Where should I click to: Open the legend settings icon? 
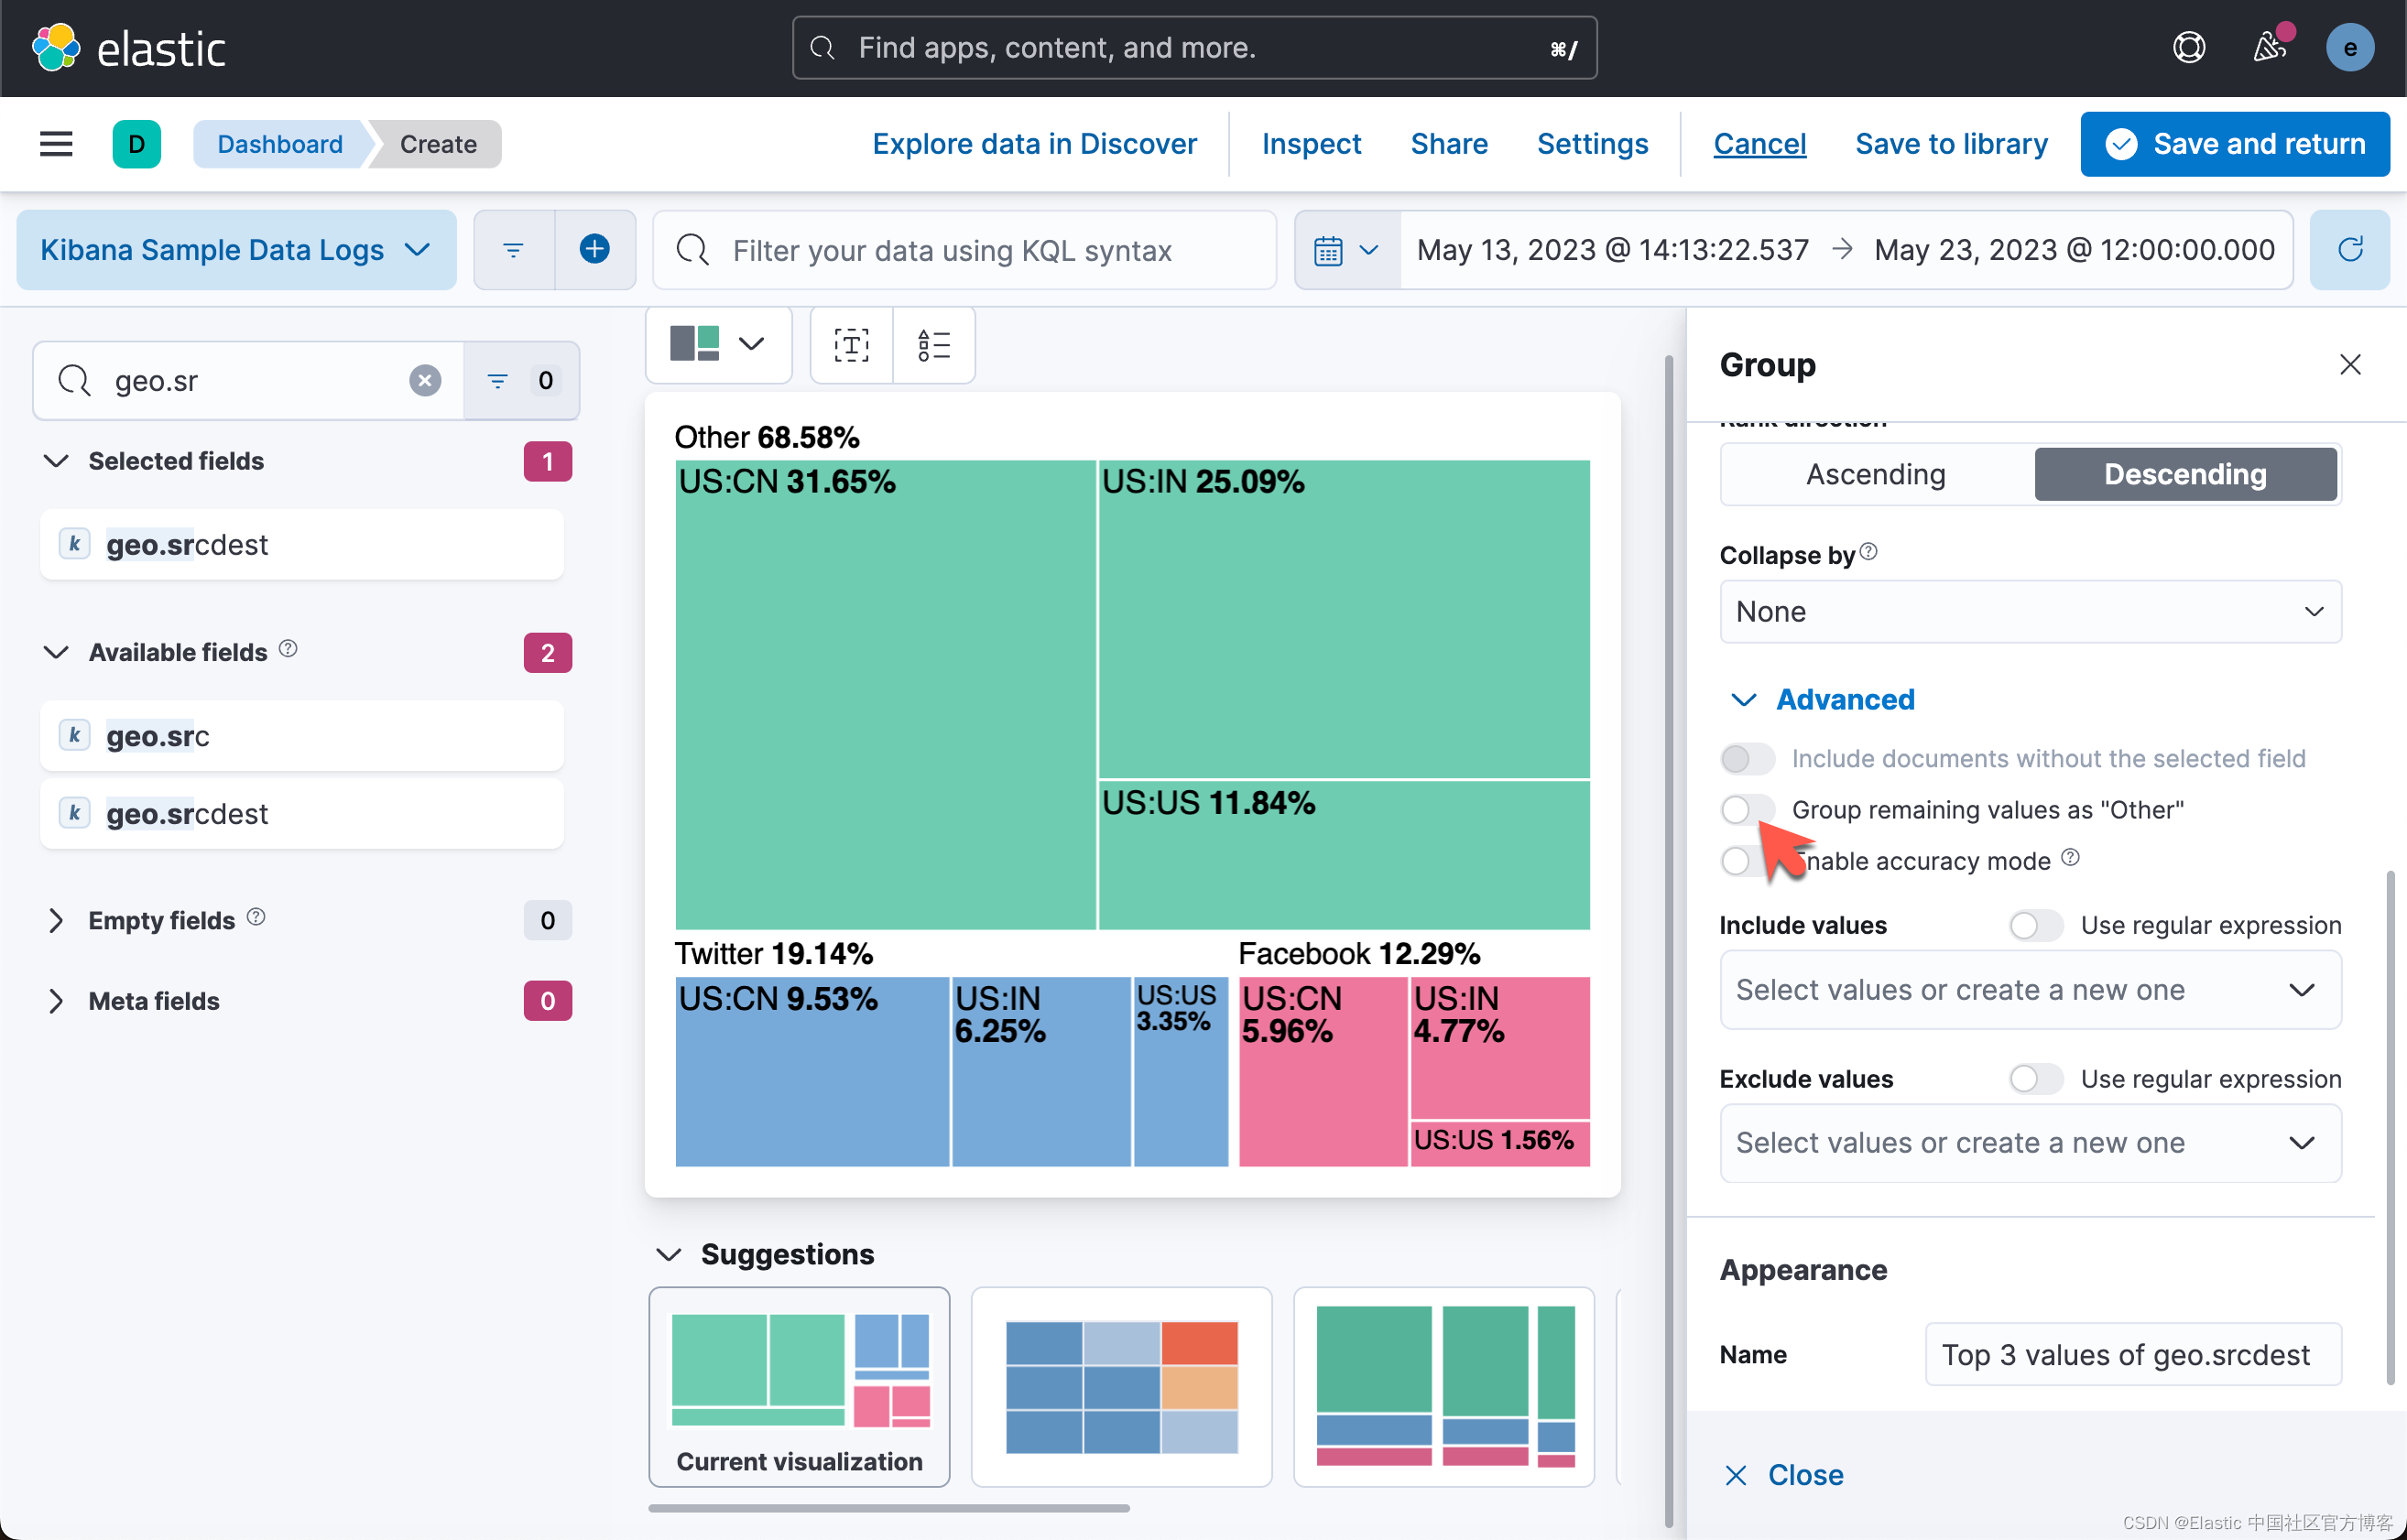point(933,345)
